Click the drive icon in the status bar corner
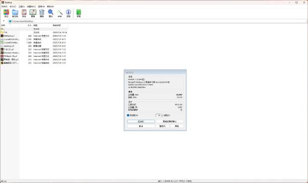Image resolution: width=308 pixels, height=183 pixels. 2,181
